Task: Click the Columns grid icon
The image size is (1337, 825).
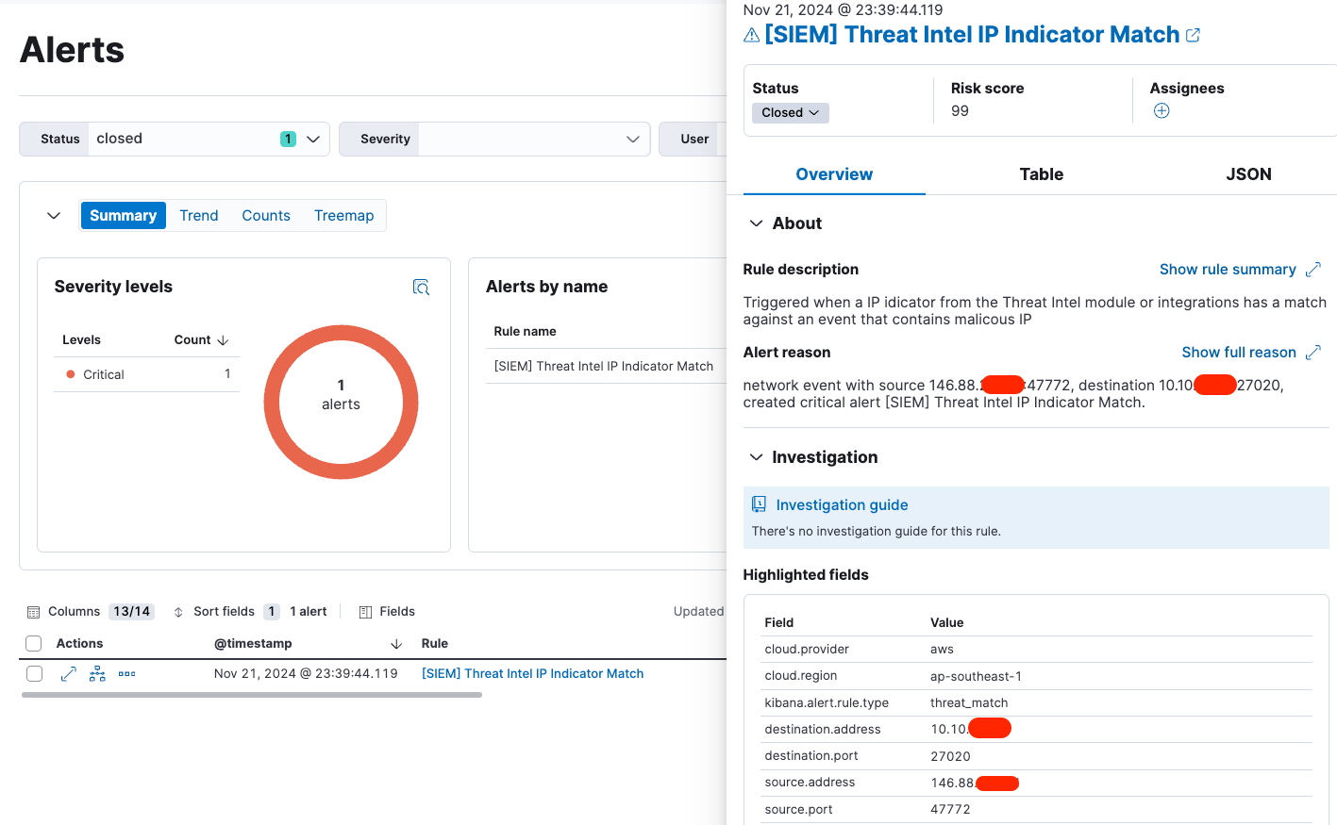Action: (x=34, y=612)
